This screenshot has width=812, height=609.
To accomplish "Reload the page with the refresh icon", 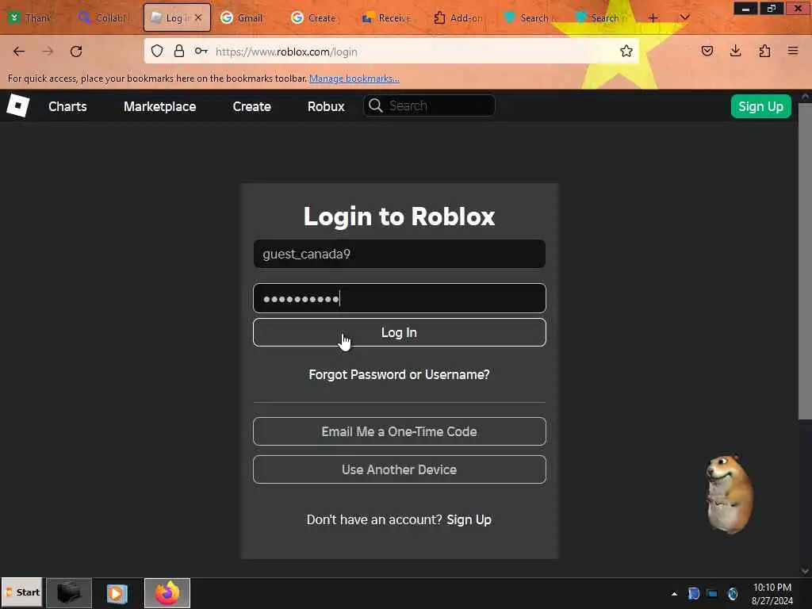I will point(76,52).
